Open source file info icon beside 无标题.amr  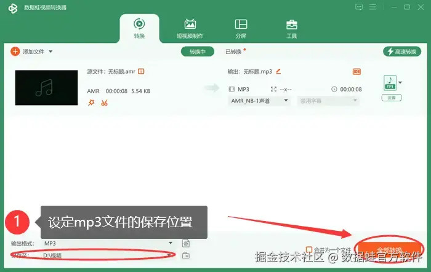[x=141, y=71]
